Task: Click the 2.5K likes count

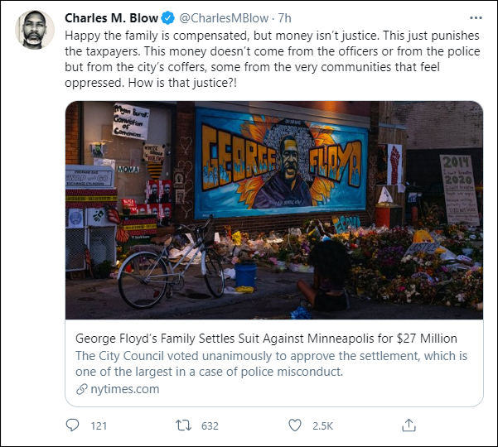Action: point(322,425)
